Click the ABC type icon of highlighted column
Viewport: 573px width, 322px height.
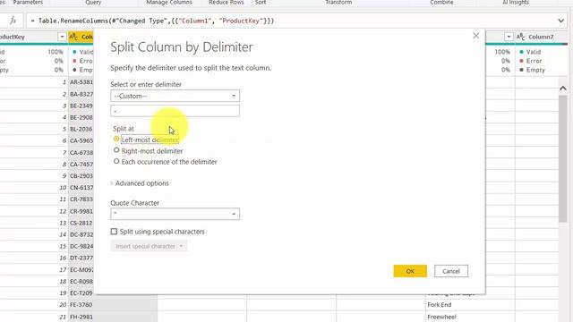73,37
